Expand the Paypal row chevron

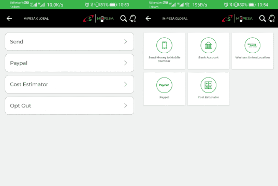tap(125, 63)
